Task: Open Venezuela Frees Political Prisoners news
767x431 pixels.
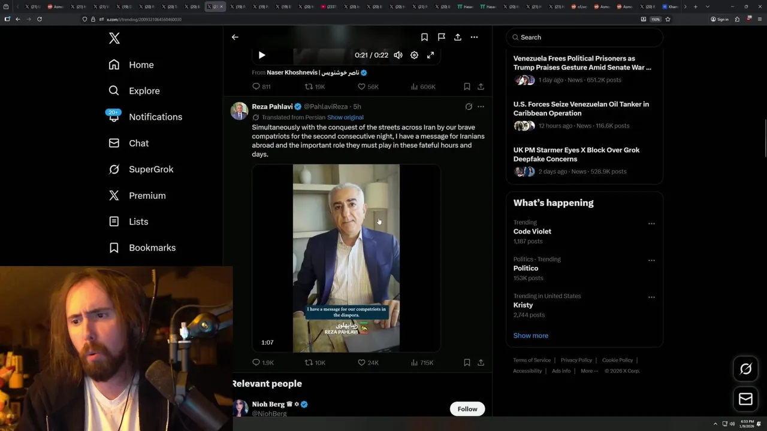Action: [x=584, y=69]
